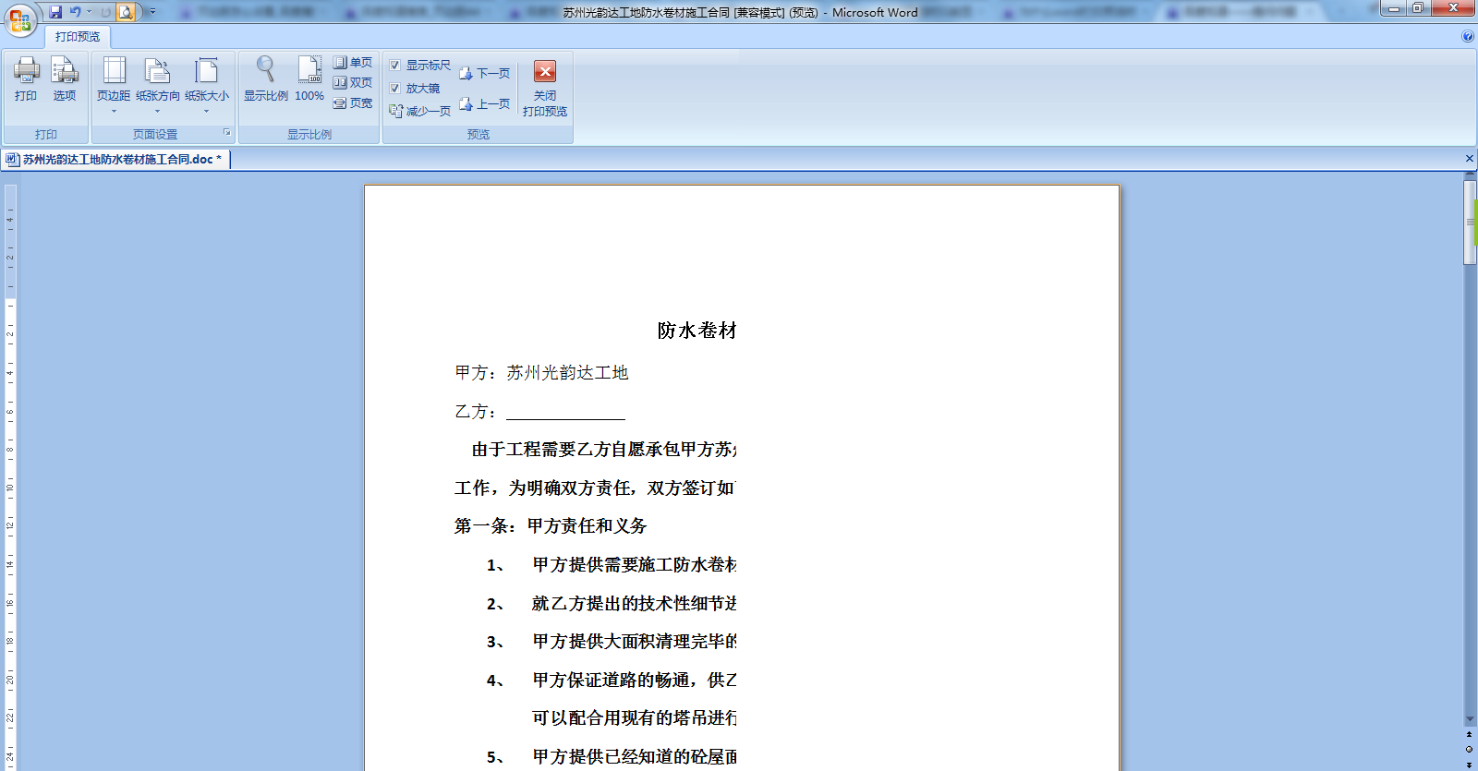1478x771 pixels.
Task: Toggle the 显示标尺 checkbox
Action: coord(394,66)
